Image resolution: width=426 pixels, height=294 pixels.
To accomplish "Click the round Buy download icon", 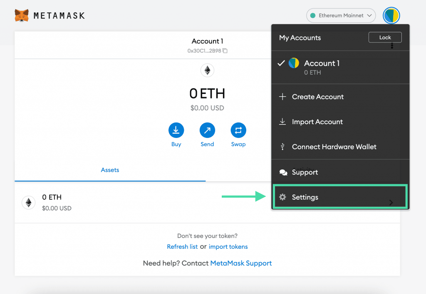I will click(176, 130).
